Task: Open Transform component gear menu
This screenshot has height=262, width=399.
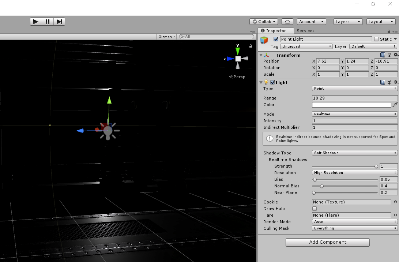Action: [396, 55]
